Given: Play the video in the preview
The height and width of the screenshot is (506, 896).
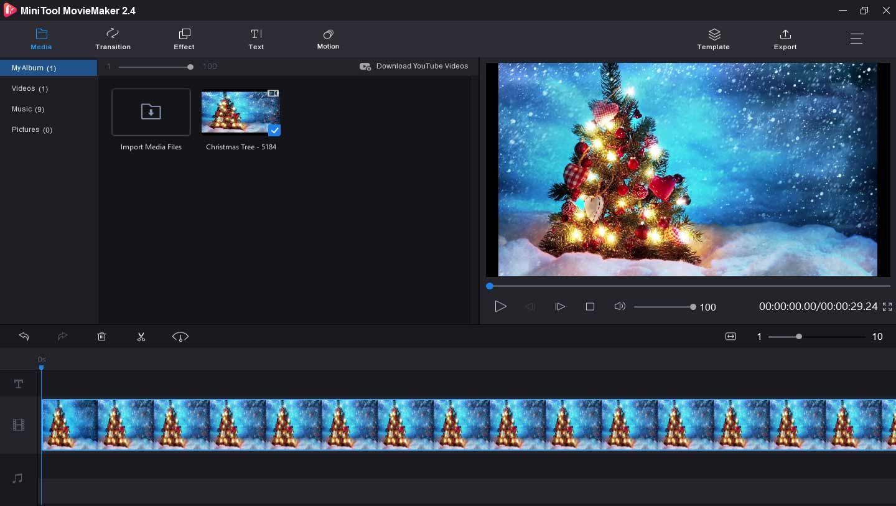Looking at the screenshot, I should (501, 306).
